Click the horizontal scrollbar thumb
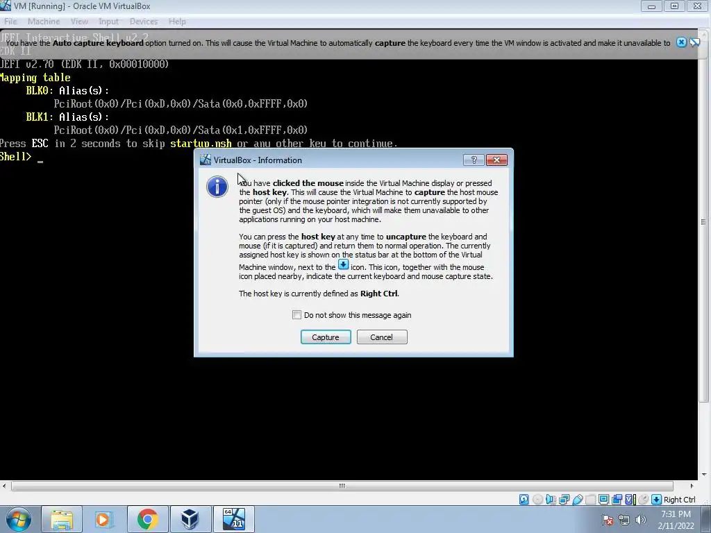The width and height of the screenshot is (711, 533). click(x=342, y=486)
